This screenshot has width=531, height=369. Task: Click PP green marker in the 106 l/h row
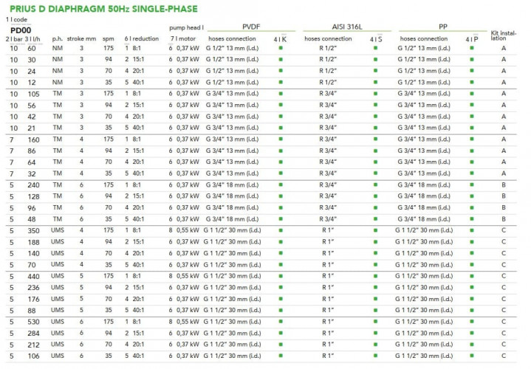point(471,356)
